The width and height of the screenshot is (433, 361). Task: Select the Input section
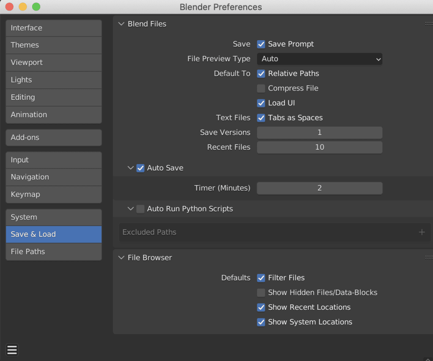point(54,160)
